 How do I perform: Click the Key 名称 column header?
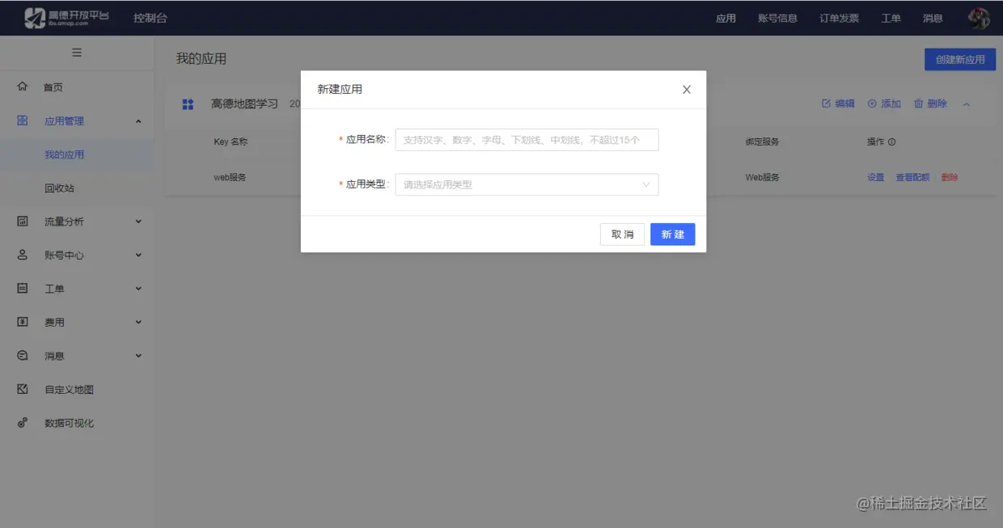click(x=231, y=142)
